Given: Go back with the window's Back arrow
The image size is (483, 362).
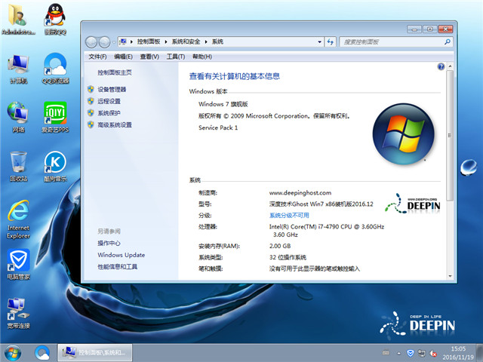Looking at the screenshot, I should 91,42.
